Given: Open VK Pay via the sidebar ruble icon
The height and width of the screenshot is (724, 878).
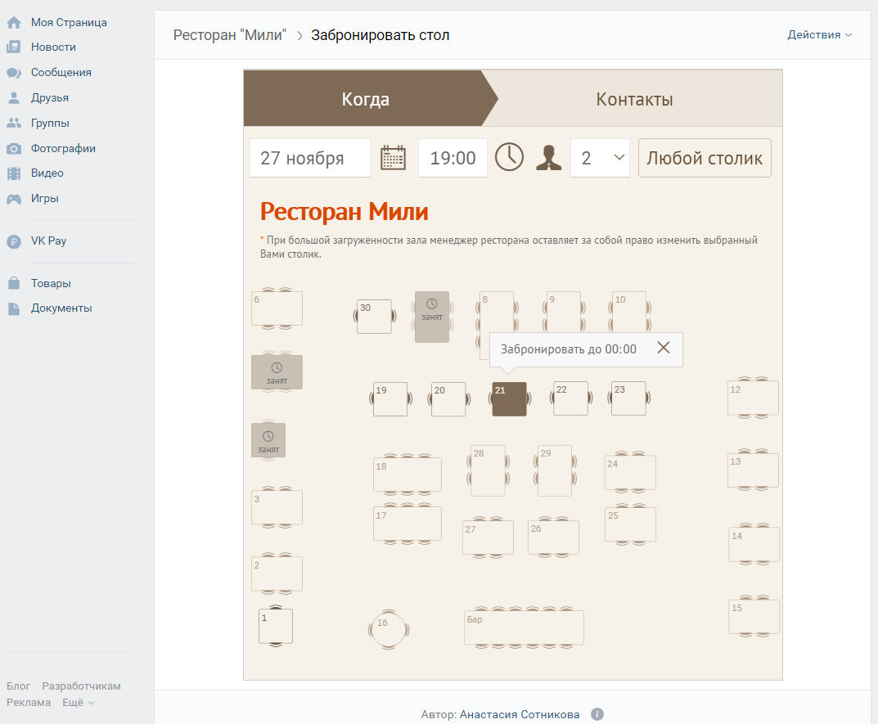Looking at the screenshot, I should [14, 241].
